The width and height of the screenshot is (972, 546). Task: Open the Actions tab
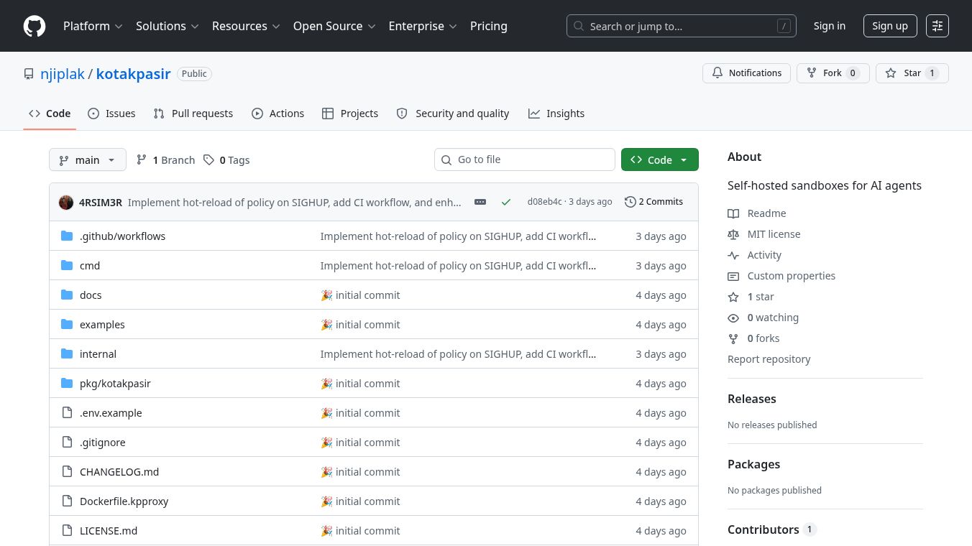coord(278,114)
